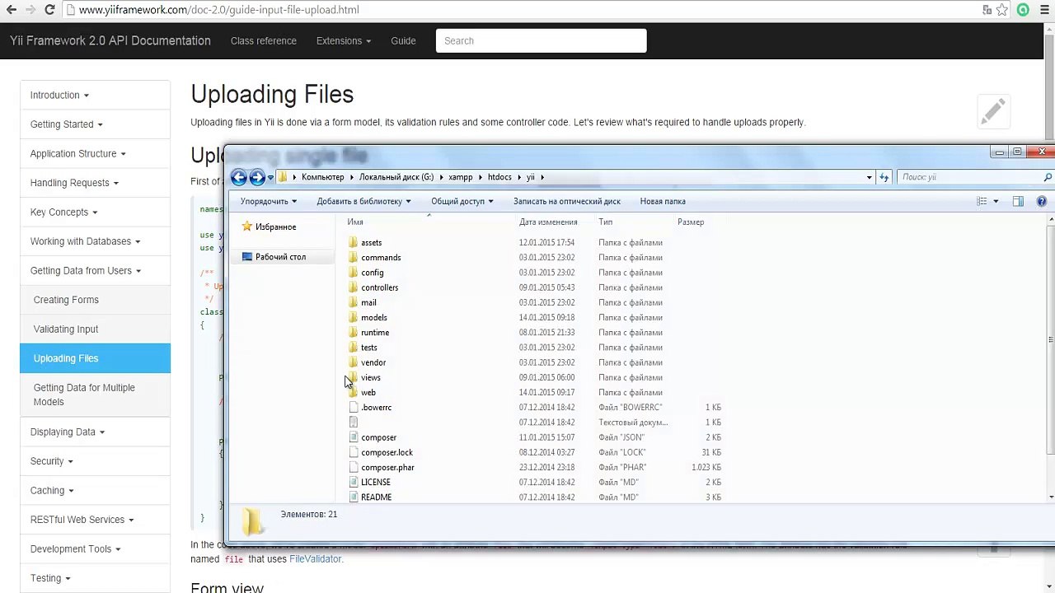Reload the Yii documentation page
This screenshot has width=1055, height=593.
pyautogui.click(x=49, y=10)
